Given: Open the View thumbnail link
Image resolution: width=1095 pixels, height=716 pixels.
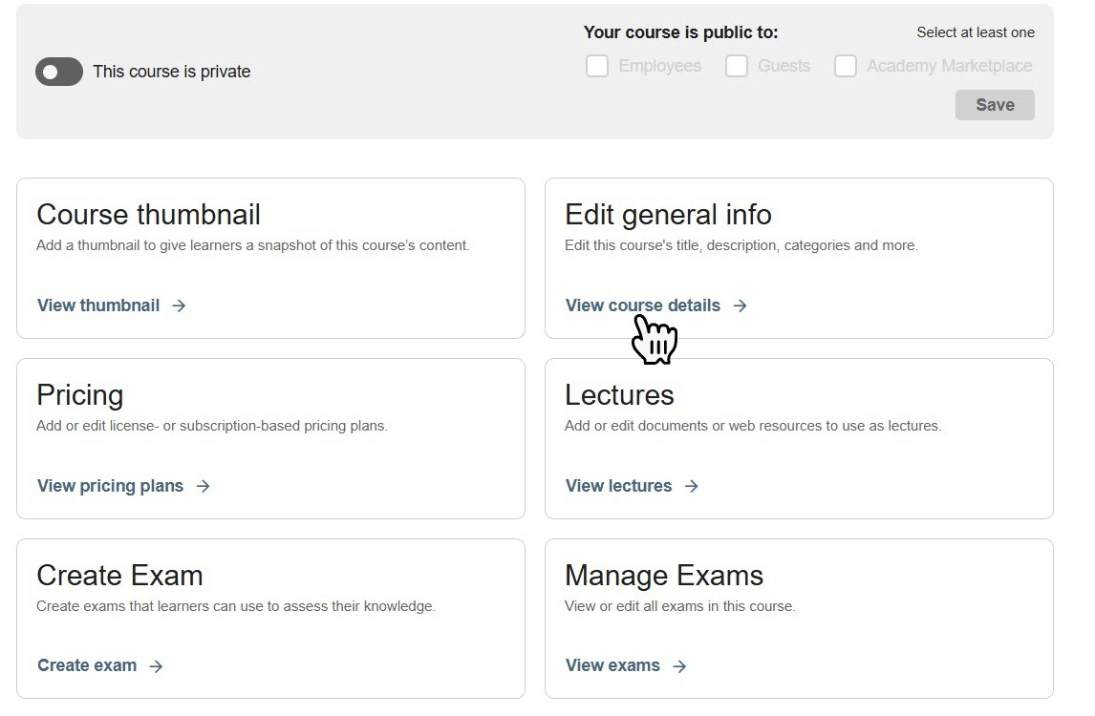Looking at the screenshot, I should (x=98, y=305).
